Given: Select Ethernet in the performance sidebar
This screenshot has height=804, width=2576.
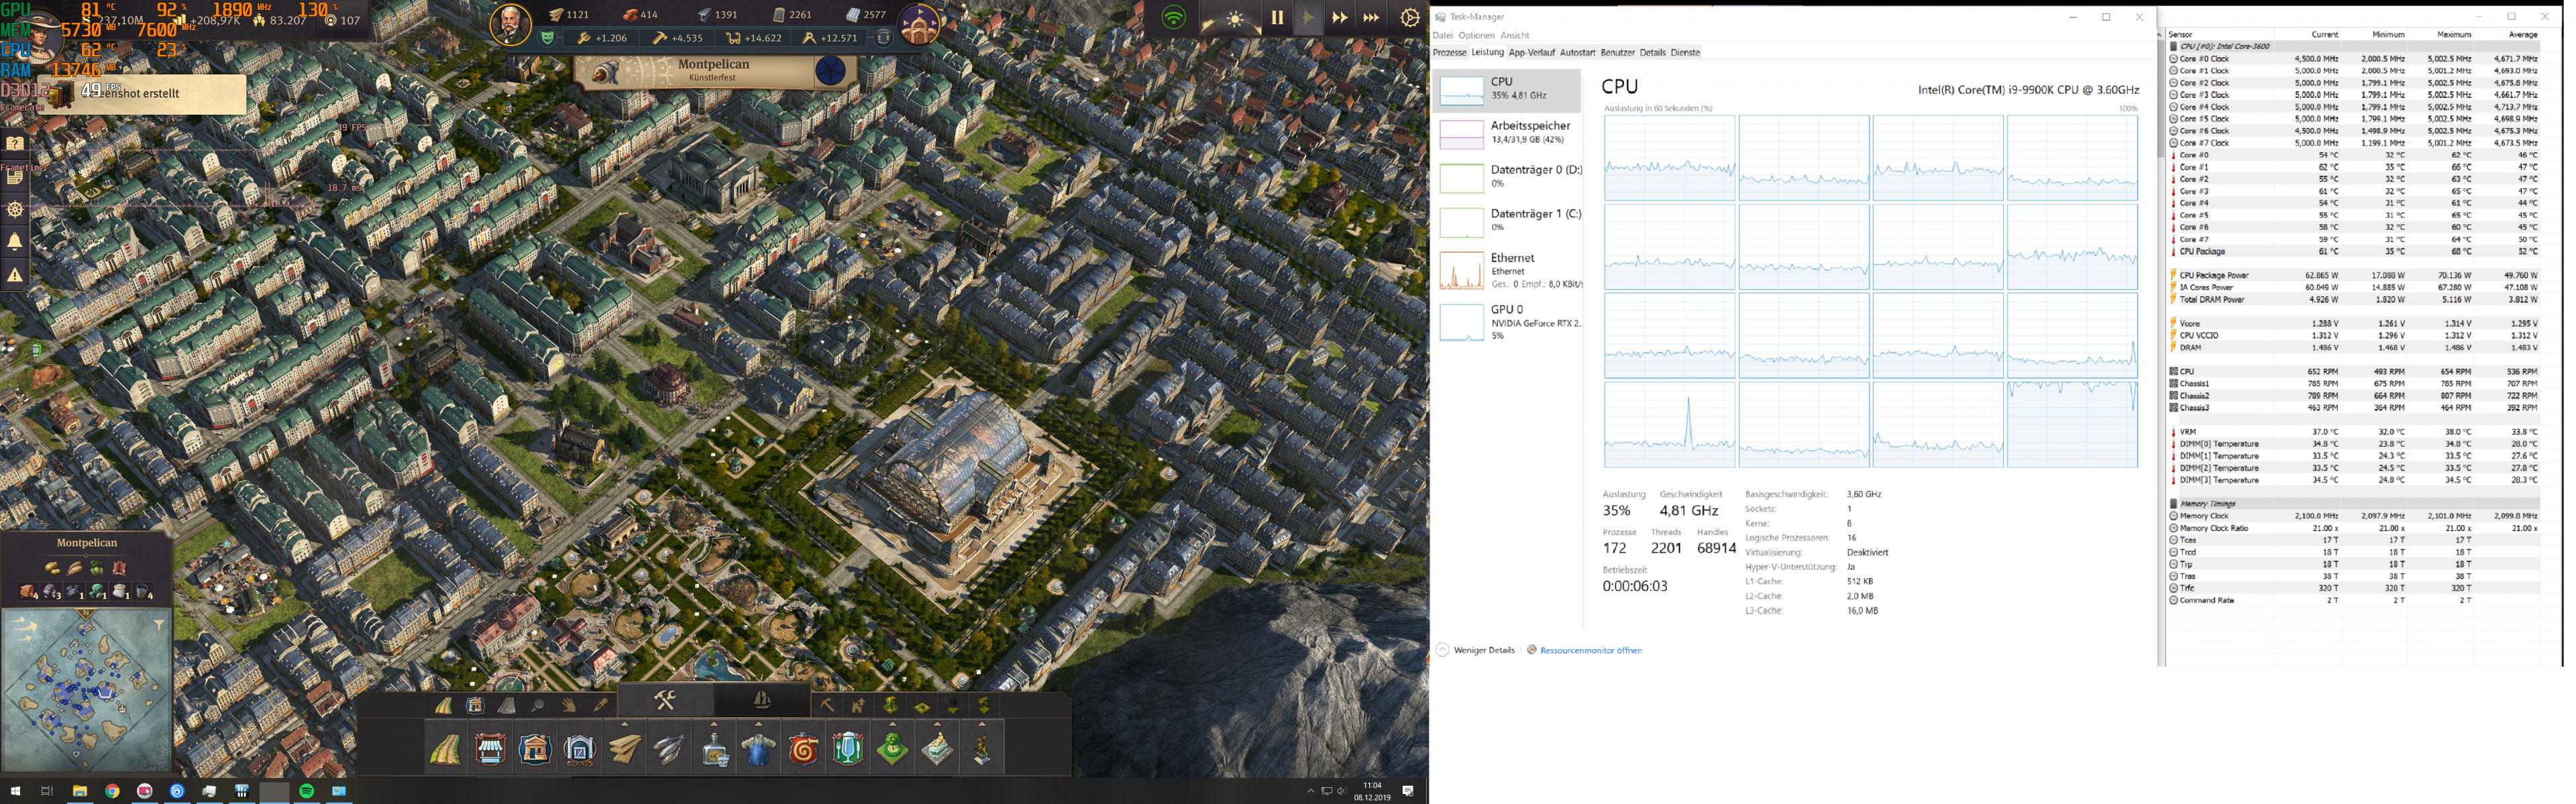Looking at the screenshot, I should [x=1507, y=270].
